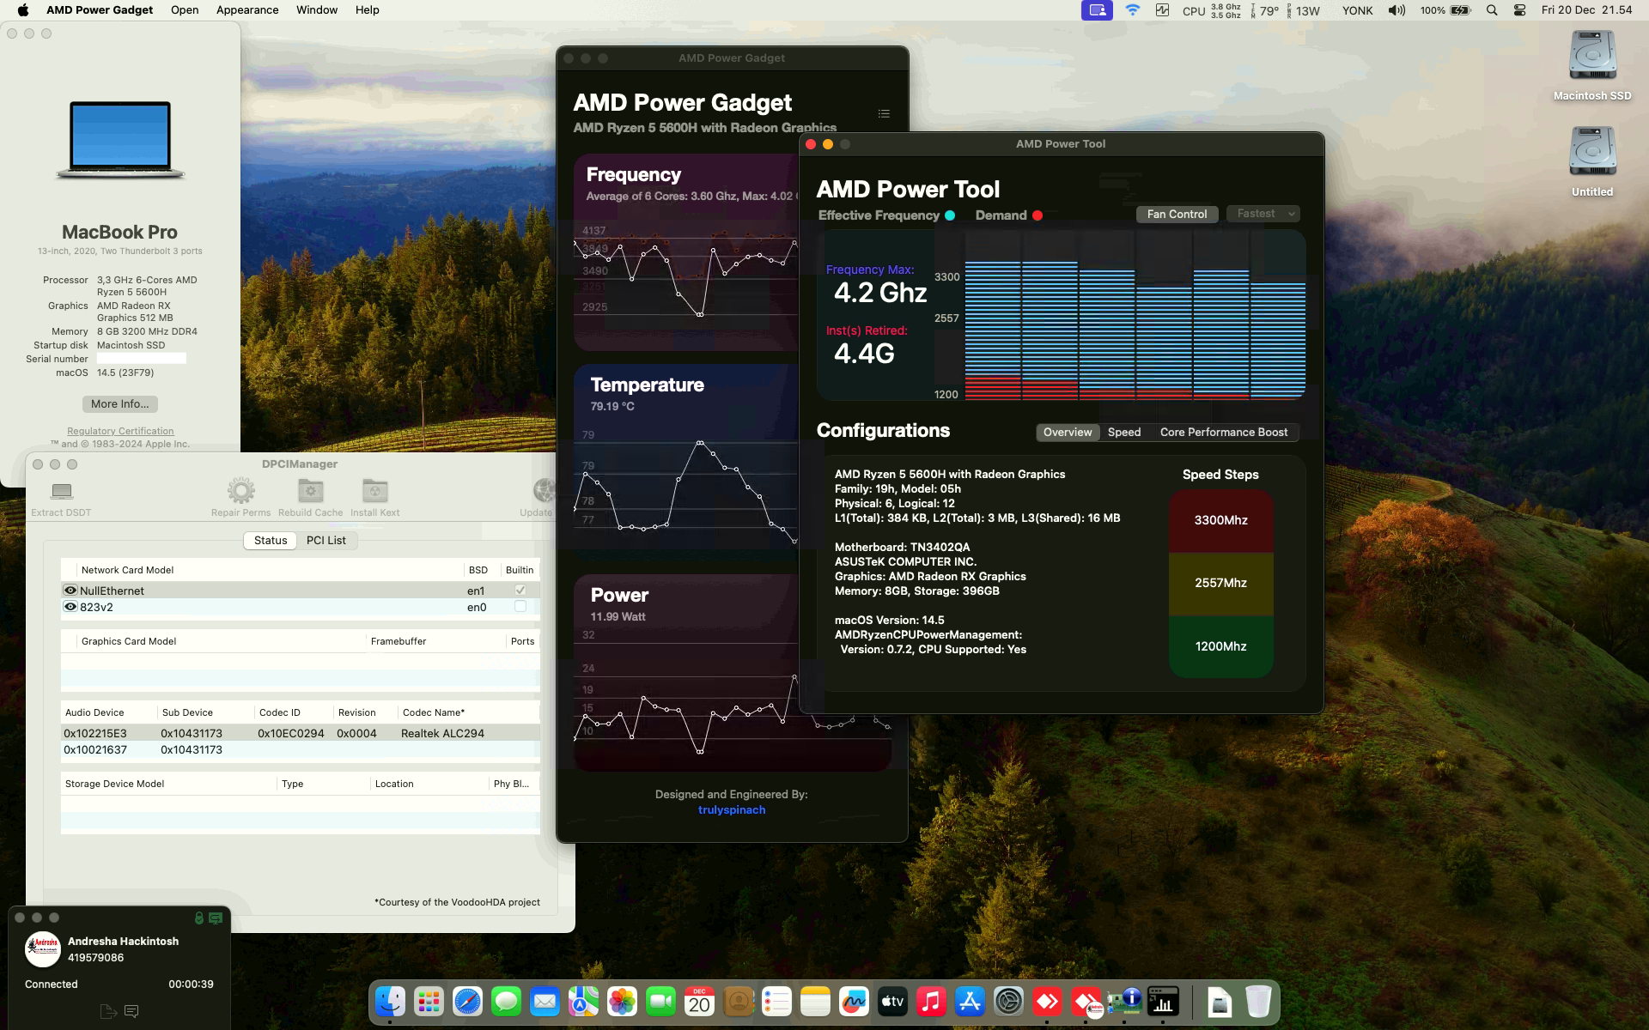The height and width of the screenshot is (1030, 1649).
Task: Open the Fastest fan mode dropdown
Action: point(1263,214)
